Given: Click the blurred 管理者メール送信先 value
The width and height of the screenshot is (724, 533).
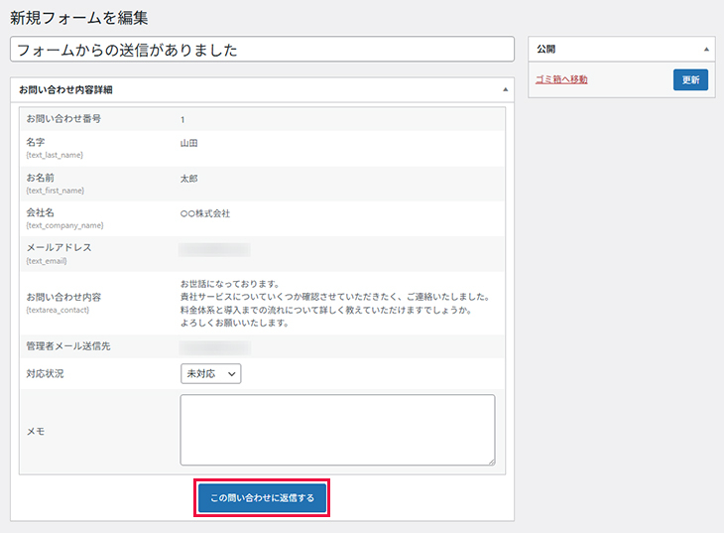Looking at the screenshot, I should click(214, 347).
